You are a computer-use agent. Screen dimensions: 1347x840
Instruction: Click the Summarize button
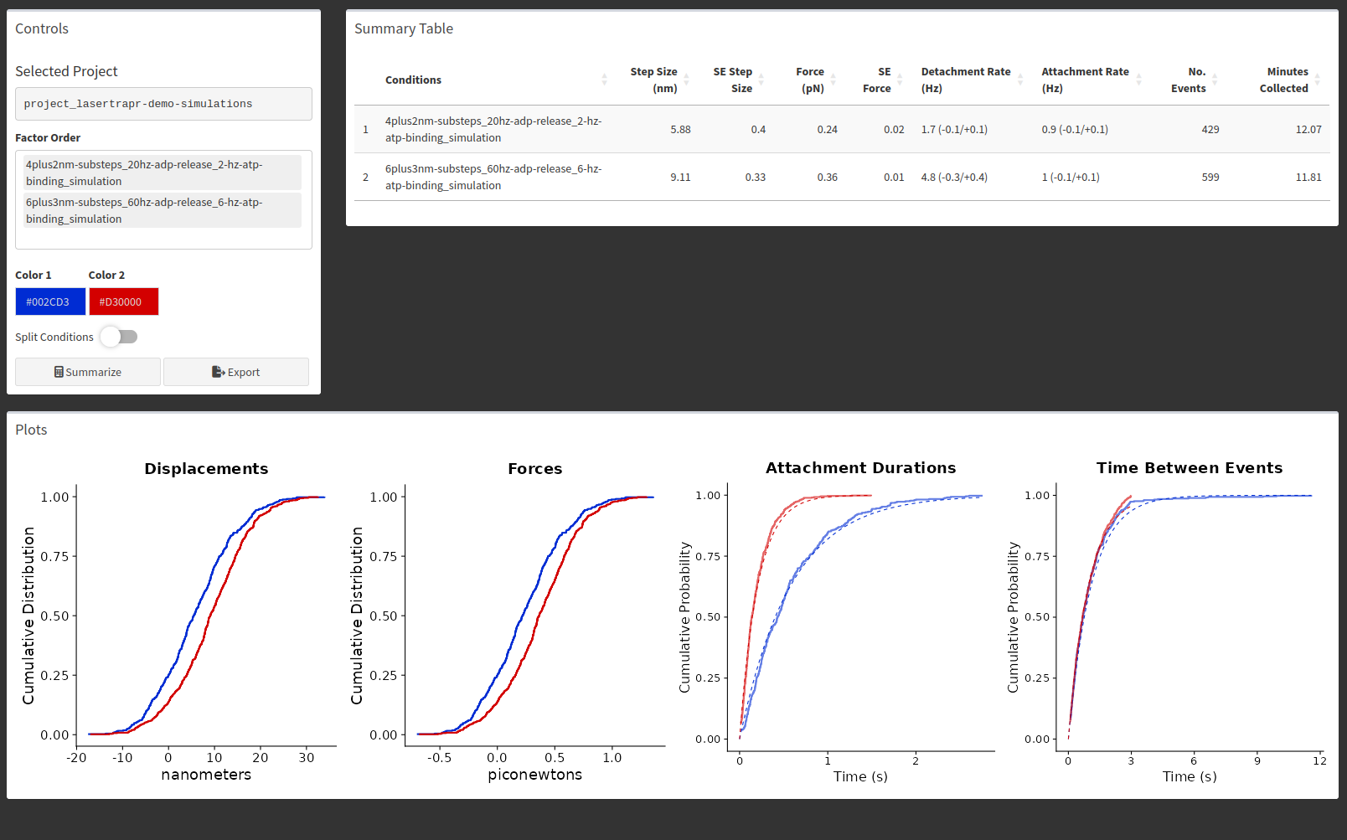pyautogui.click(x=88, y=372)
